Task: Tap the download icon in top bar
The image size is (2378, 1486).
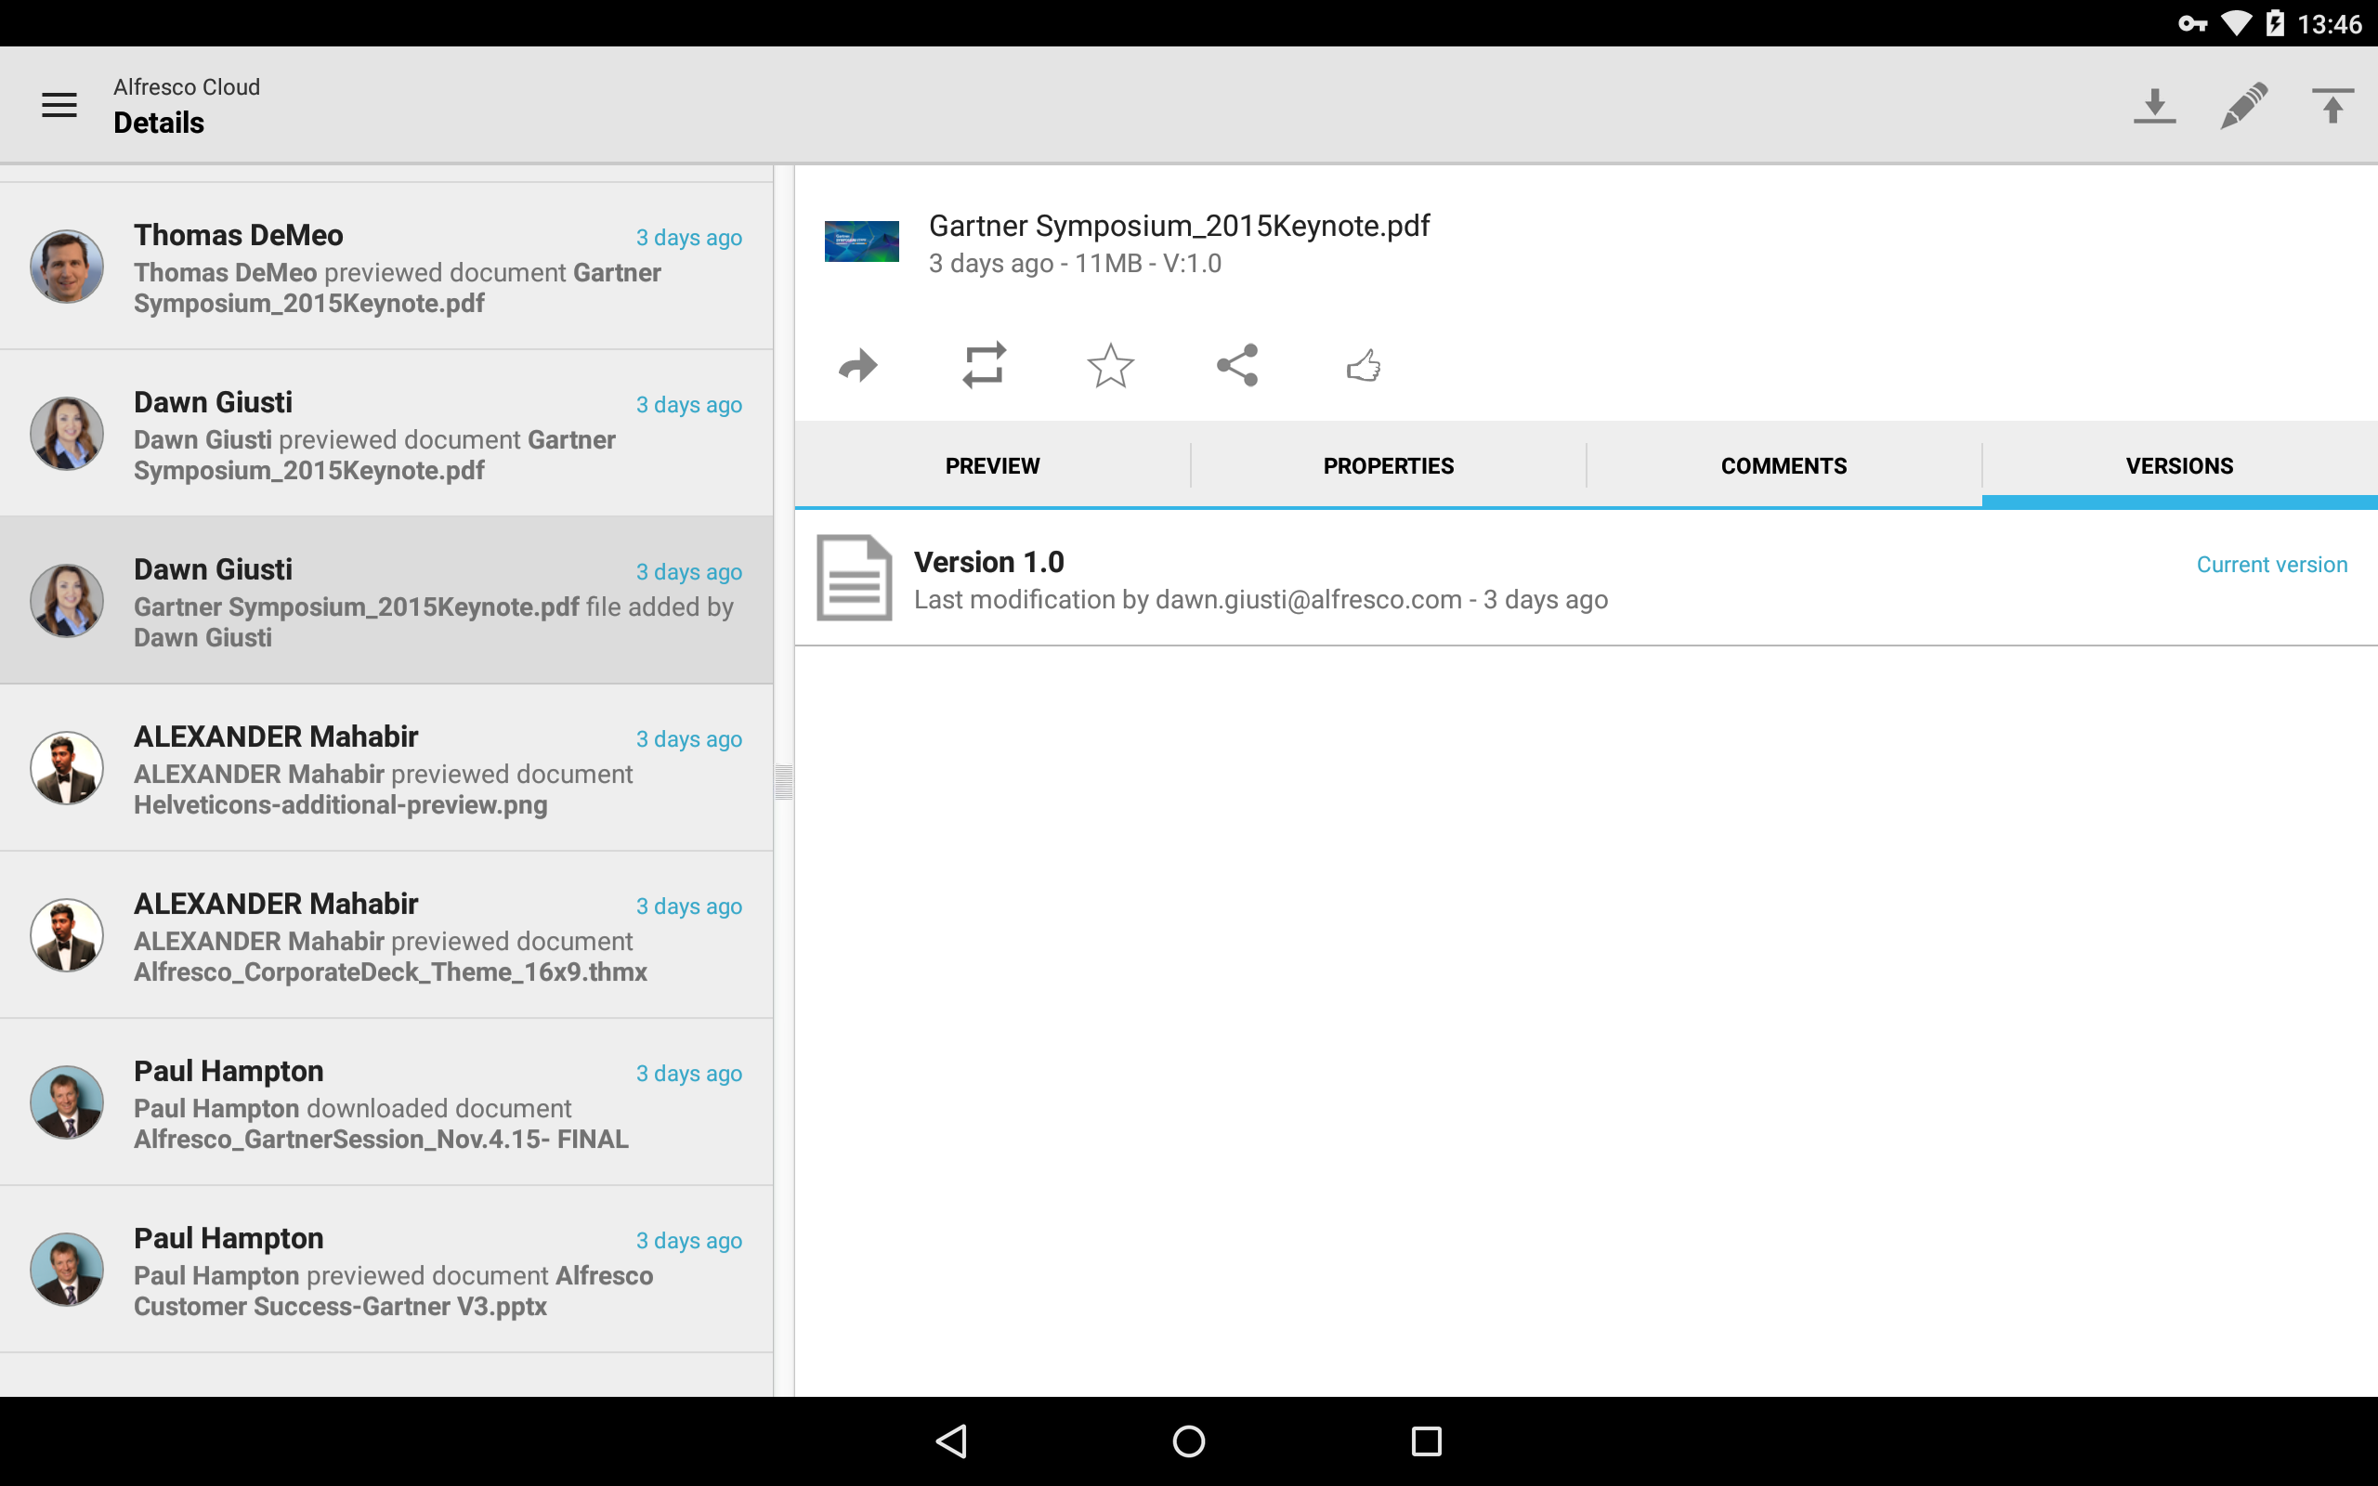Action: [2154, 105]
